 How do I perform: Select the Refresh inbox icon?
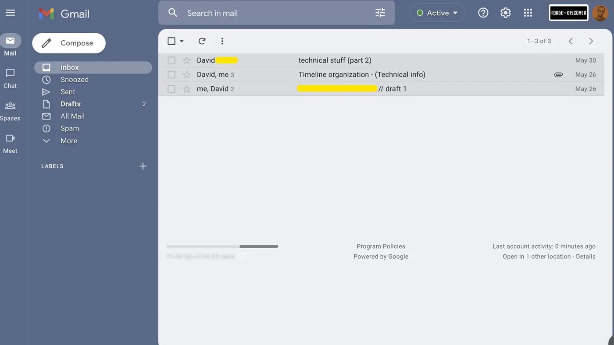201,40
